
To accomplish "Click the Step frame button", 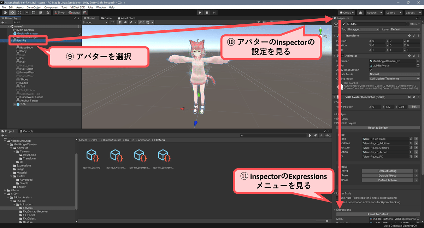I will [x=214, y=13].
